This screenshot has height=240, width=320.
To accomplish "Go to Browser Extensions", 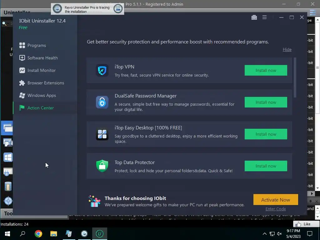I will coord(45,83).
